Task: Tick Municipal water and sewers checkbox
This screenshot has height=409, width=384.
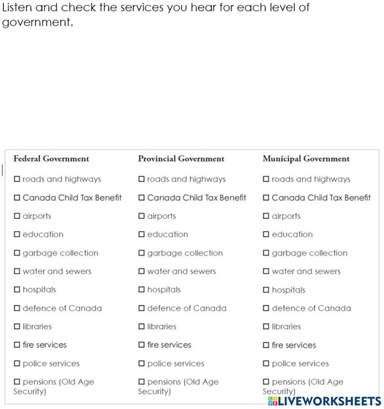Action: click(266, 271)
